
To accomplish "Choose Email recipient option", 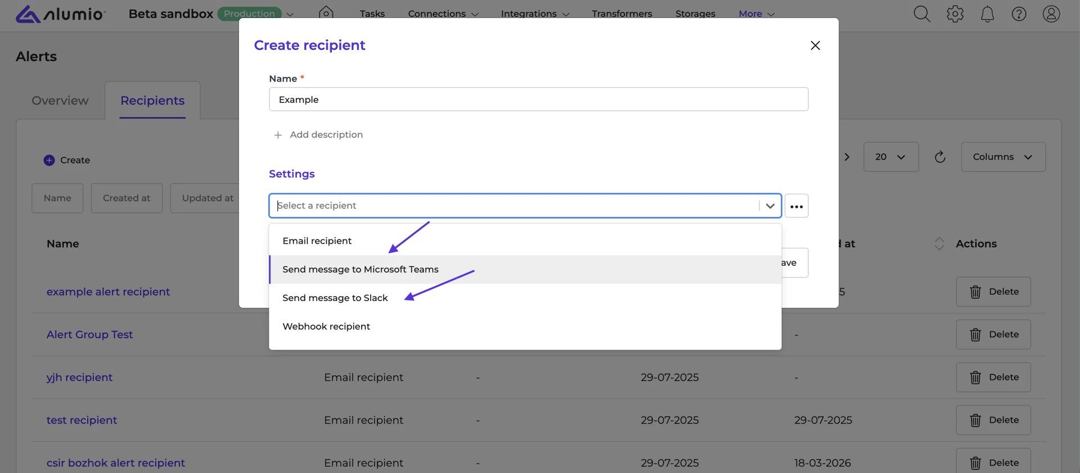I will point(525,241).
